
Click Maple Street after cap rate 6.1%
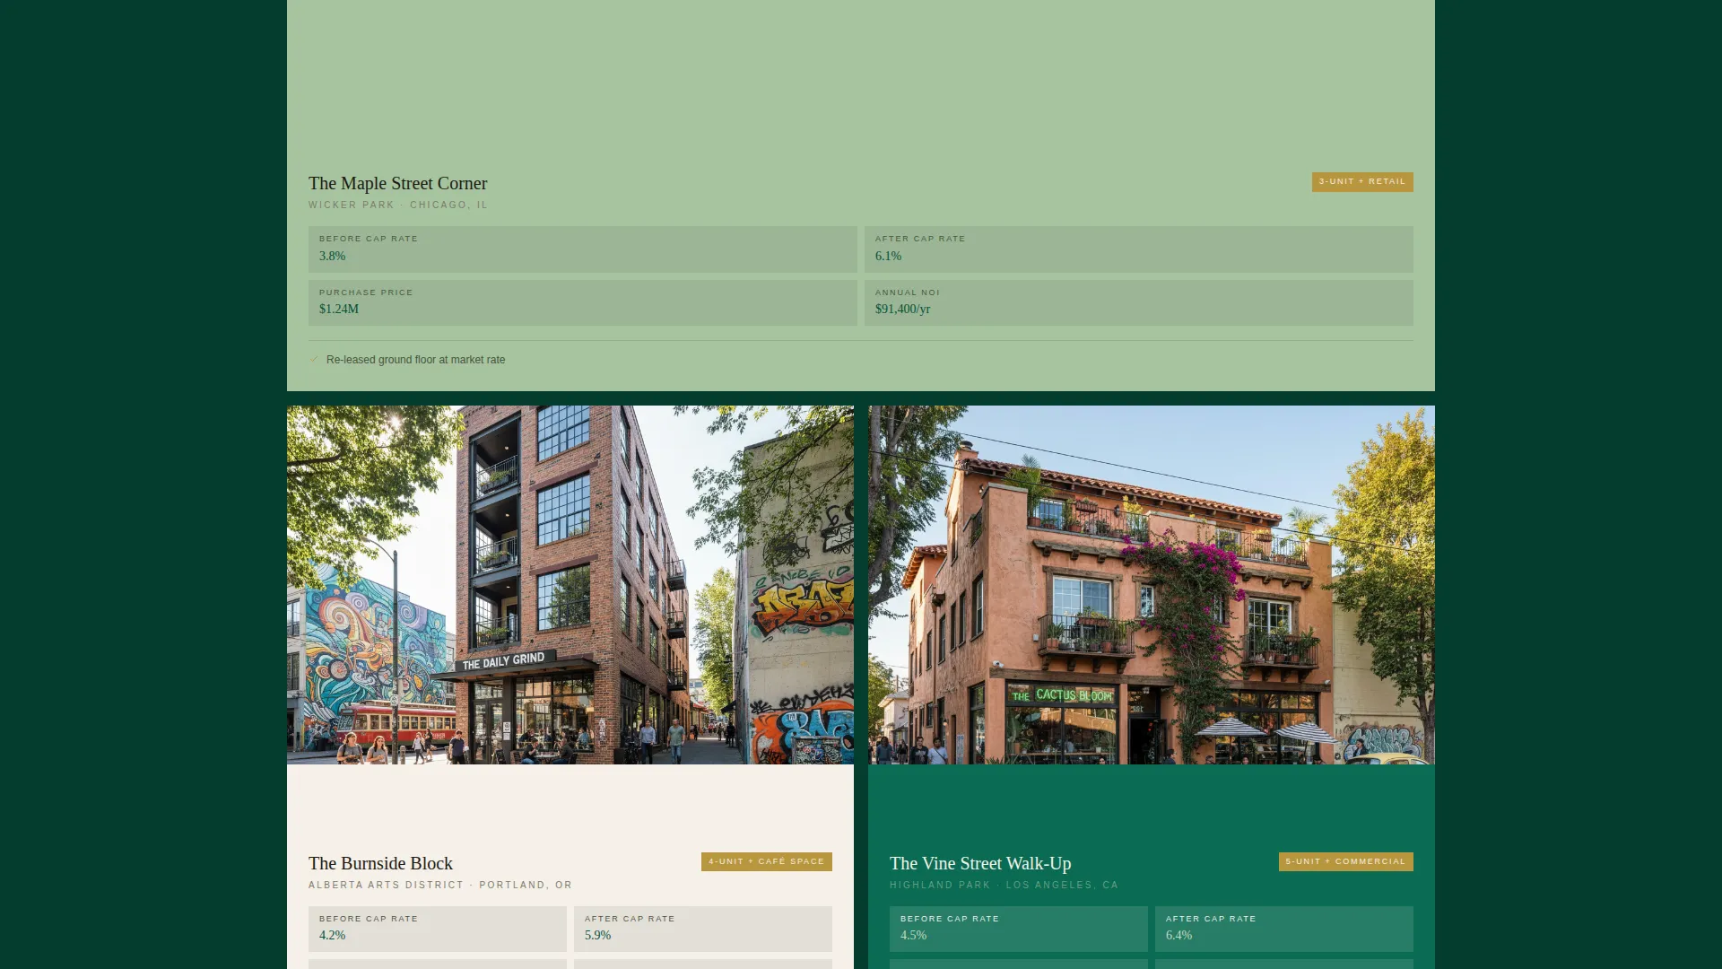click(1138, 249)
